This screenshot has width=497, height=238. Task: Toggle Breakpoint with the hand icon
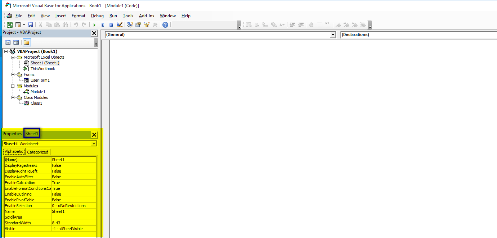point(311,25)
